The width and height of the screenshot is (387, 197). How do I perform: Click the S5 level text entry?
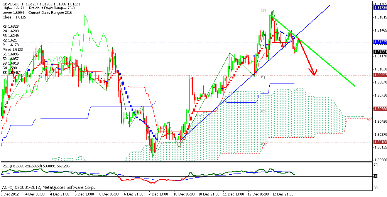pyautogui.click(x=10, y=72)
